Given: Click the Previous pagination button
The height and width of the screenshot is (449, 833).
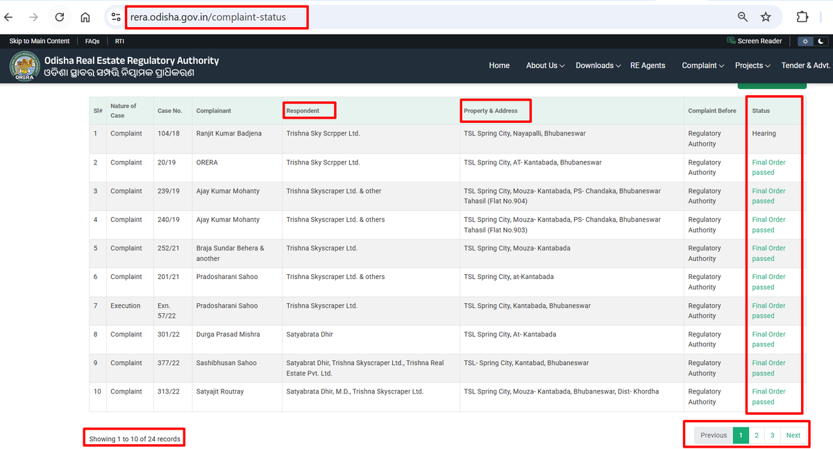Looking at the screenshot, I should click(714, 435).
